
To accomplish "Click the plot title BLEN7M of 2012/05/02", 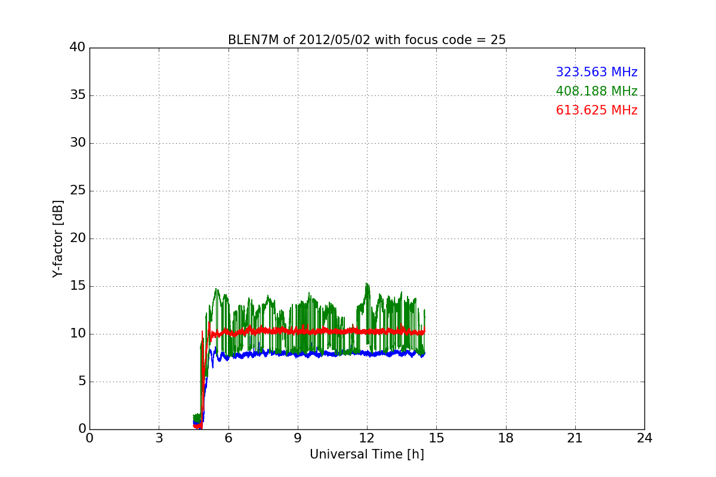I will [366, 40].
